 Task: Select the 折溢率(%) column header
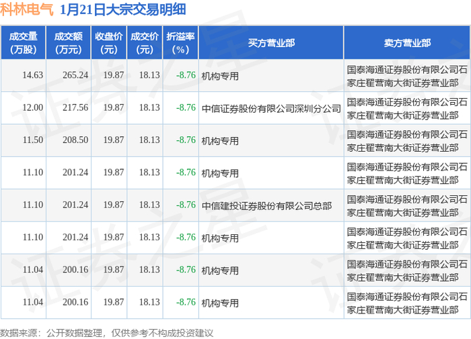click(x=180, y=42)
